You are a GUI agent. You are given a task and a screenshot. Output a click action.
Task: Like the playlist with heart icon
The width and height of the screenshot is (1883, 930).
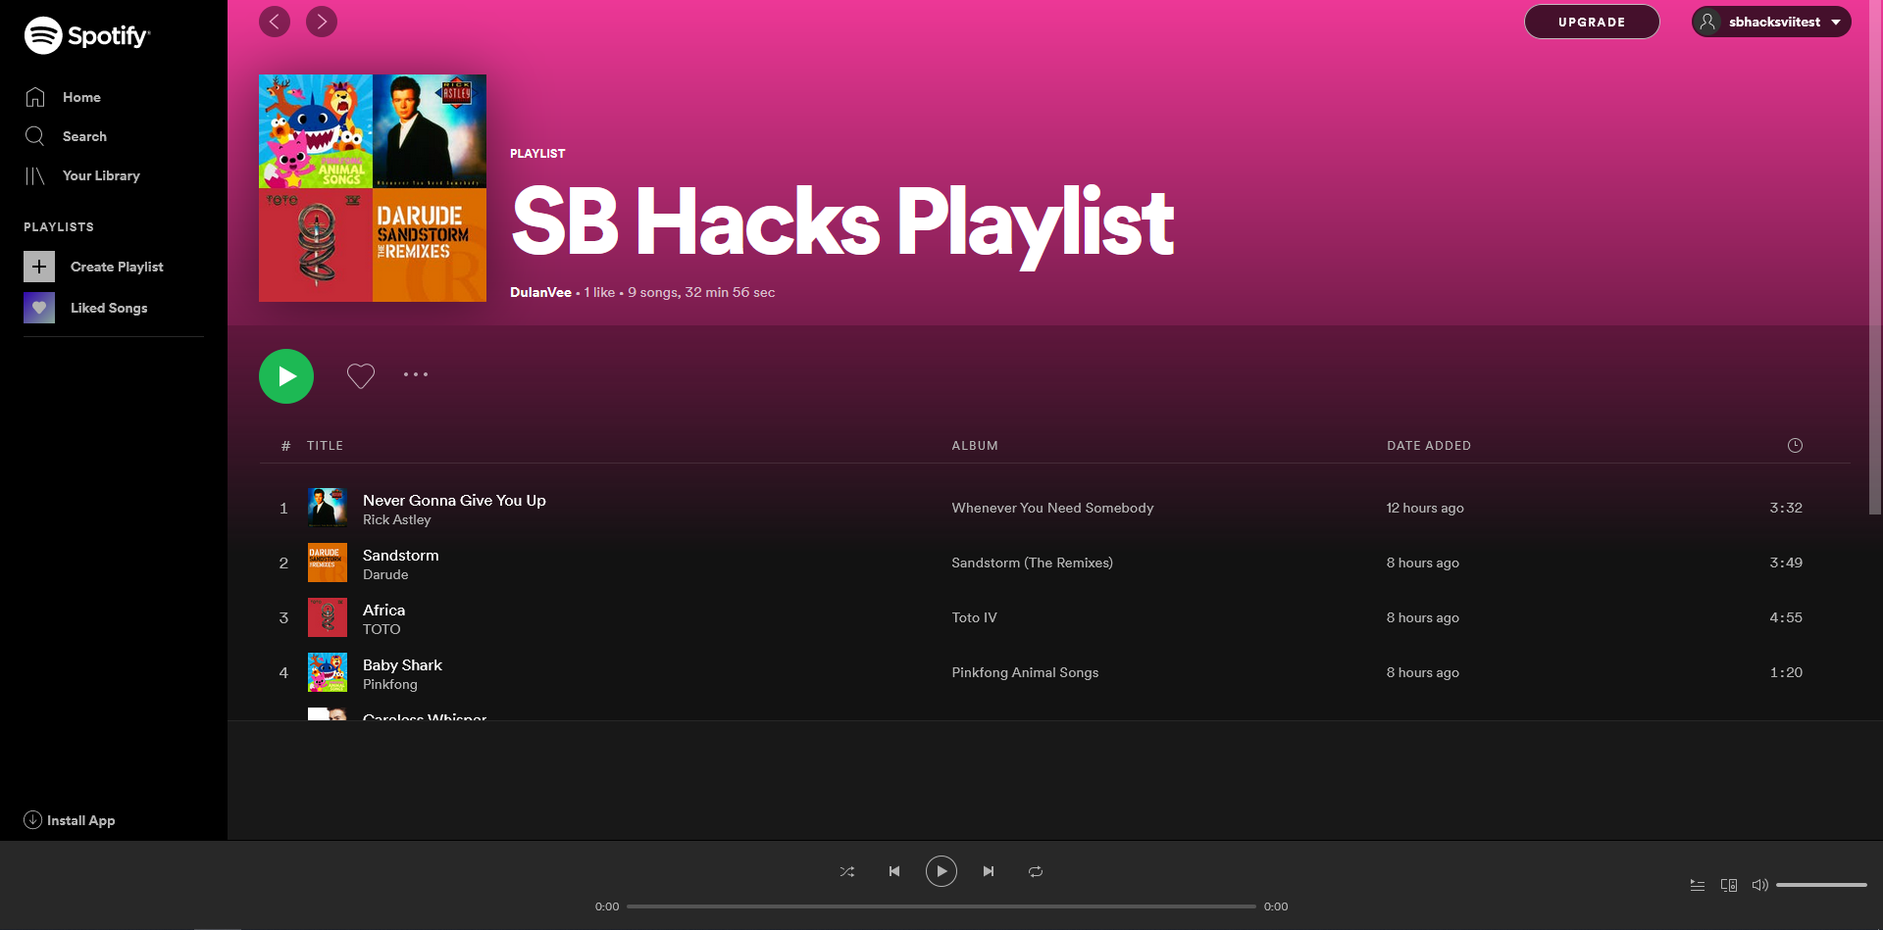361,375
